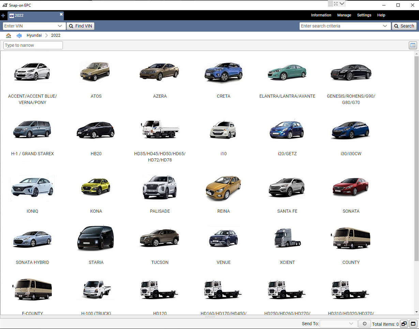Open the COUNTY bus image
The width and height of the screenshot is (419, 329).
(x=351, y=238)
